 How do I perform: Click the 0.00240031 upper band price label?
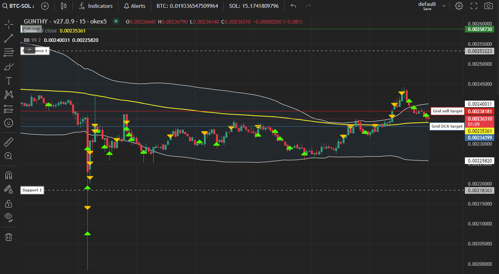tap(479, 104)
